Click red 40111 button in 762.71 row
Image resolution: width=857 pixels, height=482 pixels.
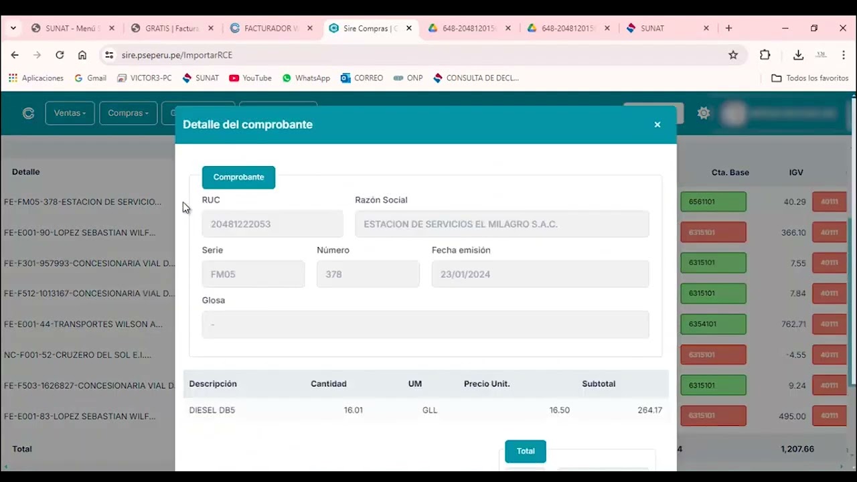coord(830,324)
